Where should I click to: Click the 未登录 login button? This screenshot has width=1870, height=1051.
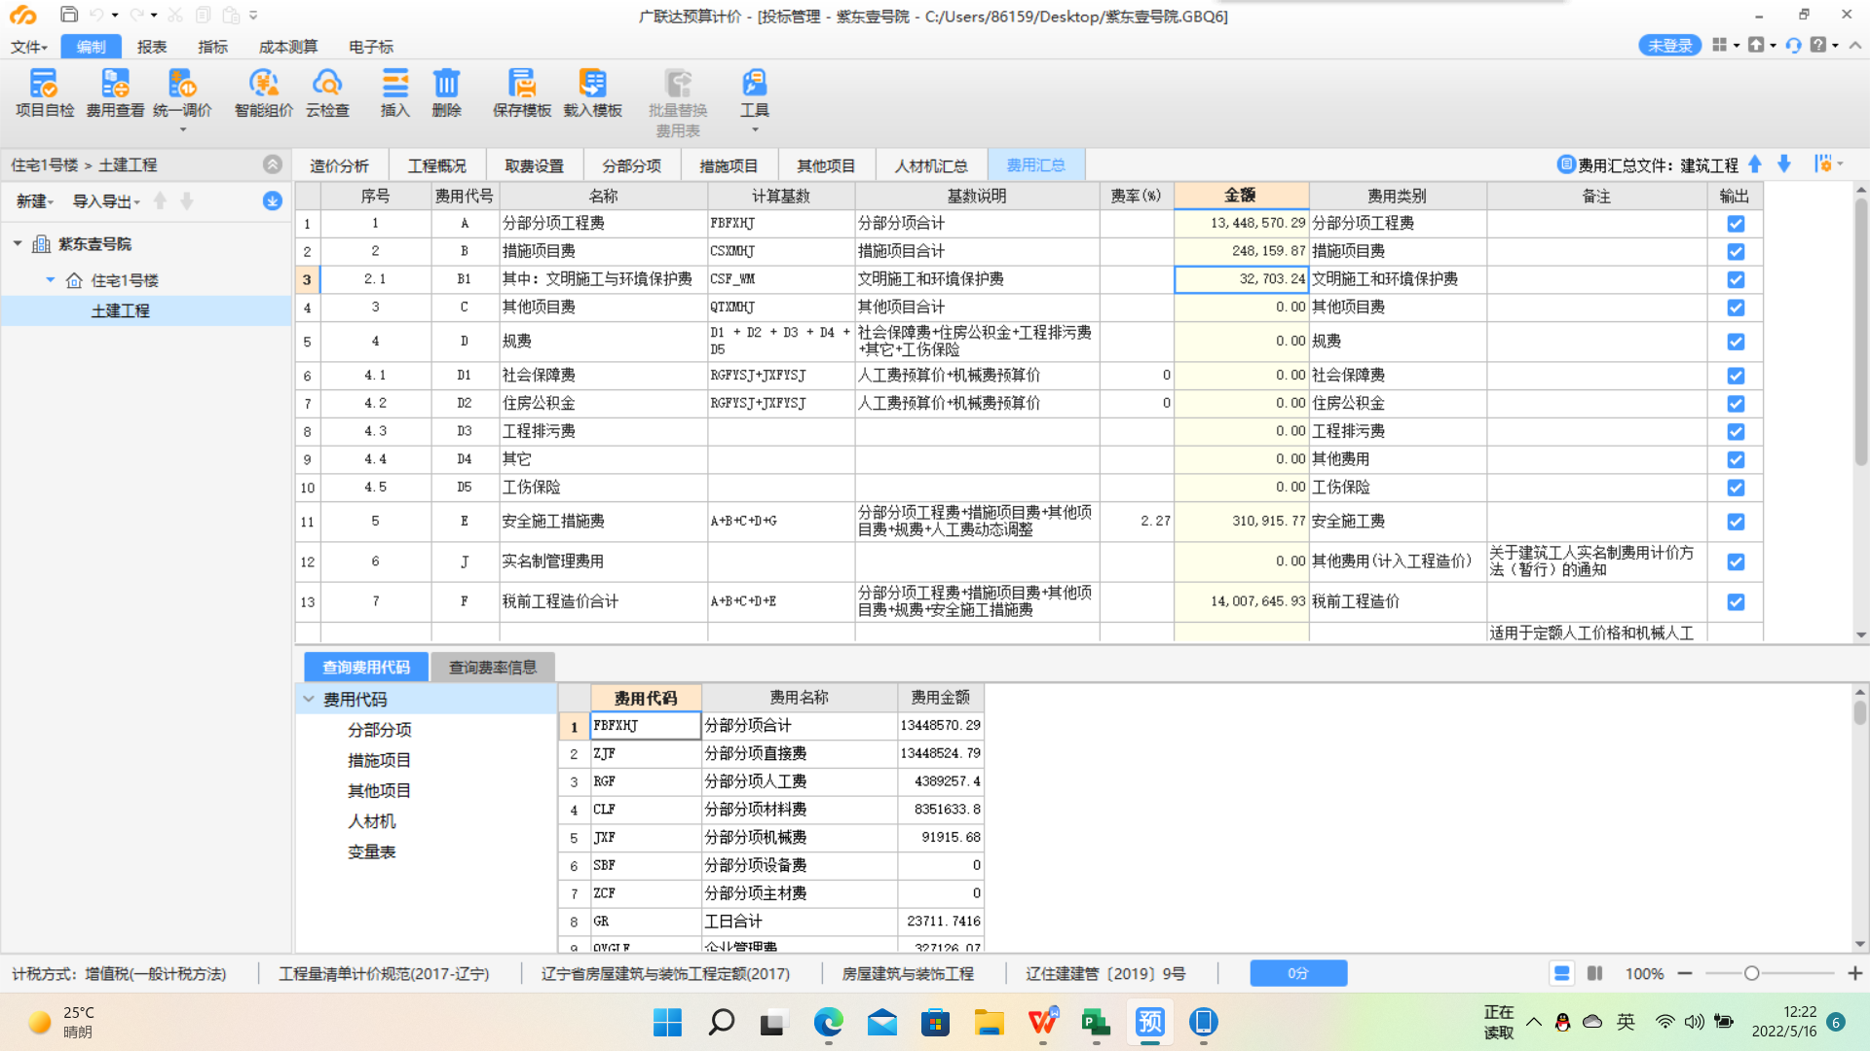[x=1669, y=46]
